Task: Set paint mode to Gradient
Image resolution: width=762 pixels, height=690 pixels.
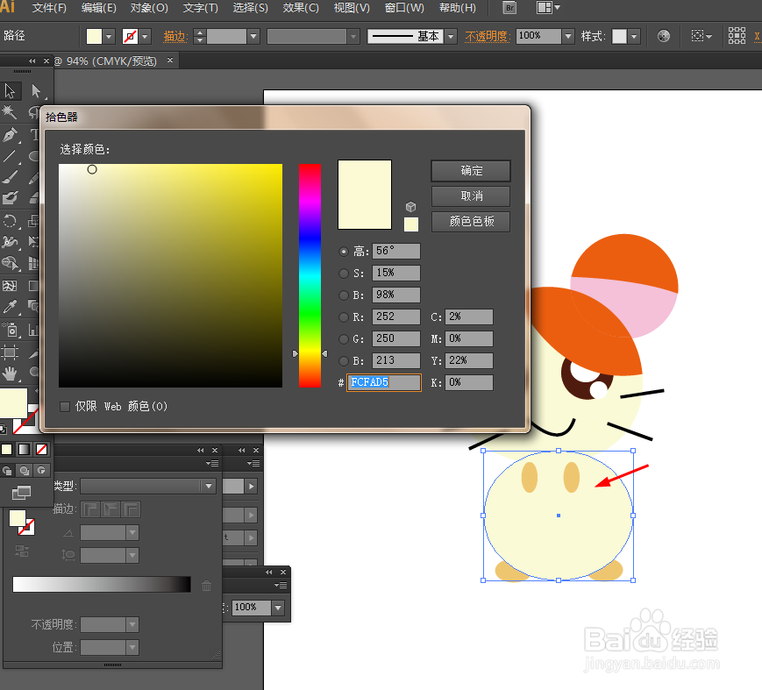Action: tap(25, 450)
